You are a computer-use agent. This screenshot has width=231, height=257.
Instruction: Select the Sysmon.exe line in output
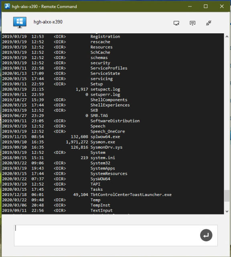pyautogui.click(x=113, y=142)
